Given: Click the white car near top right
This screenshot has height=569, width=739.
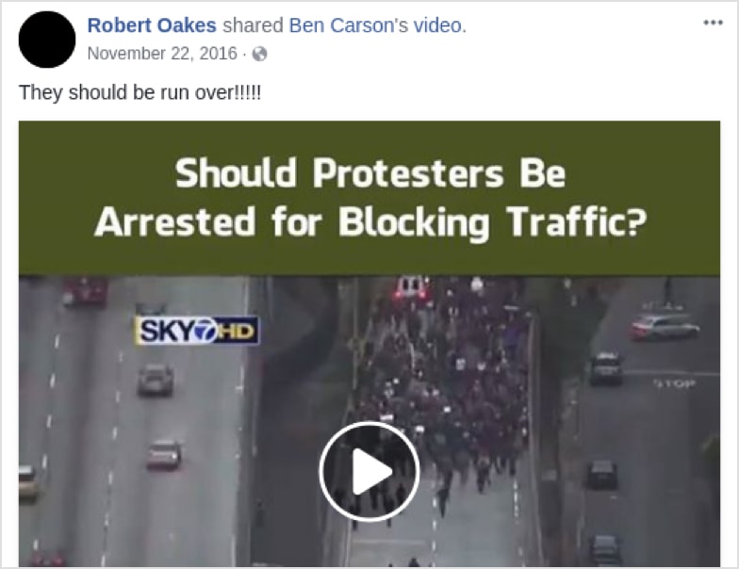Looking at the screenshot, I should (x=665, y=326).
